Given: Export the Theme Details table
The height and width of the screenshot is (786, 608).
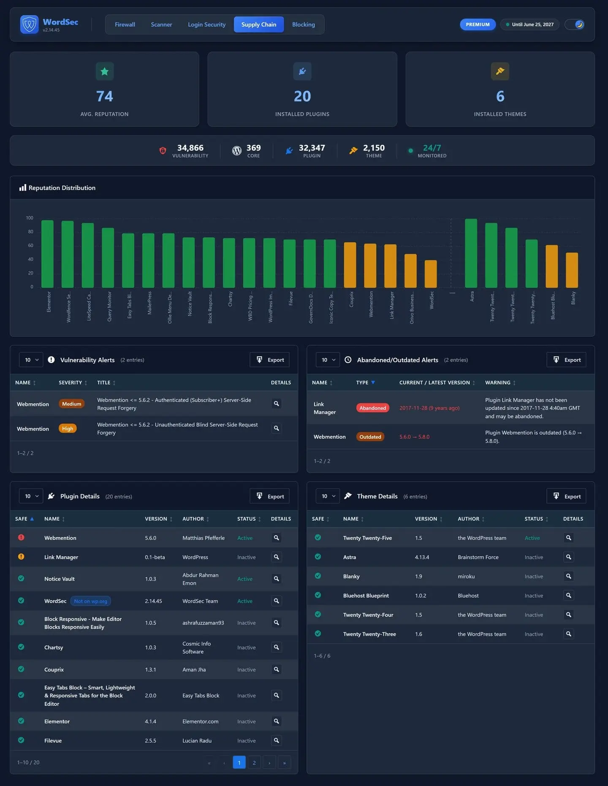Looking at the screenshot, I should click(x=567, y=496).
